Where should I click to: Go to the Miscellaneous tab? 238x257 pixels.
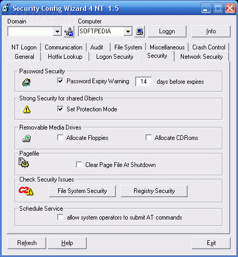click(x=167, y=47)
